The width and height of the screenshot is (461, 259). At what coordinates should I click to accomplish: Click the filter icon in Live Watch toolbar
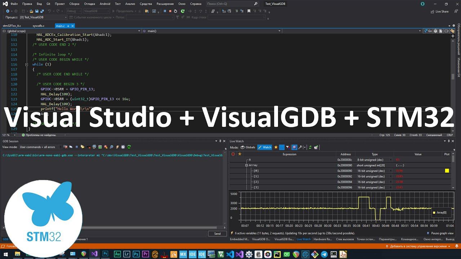pos(287,147)
